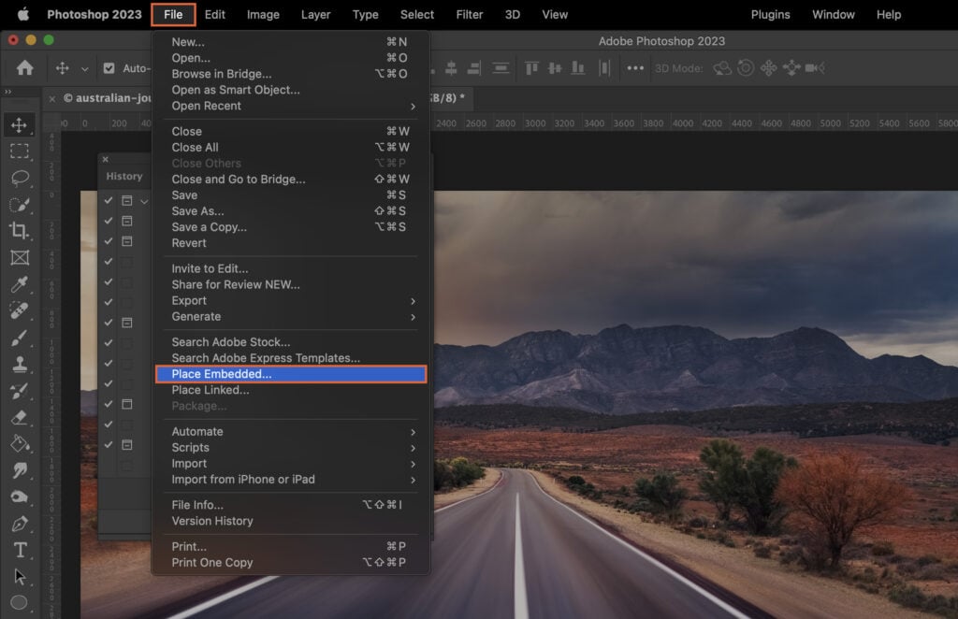Pick the Eyedropper tool
Screen dimensions: 958x619
[x=21, y=285]
